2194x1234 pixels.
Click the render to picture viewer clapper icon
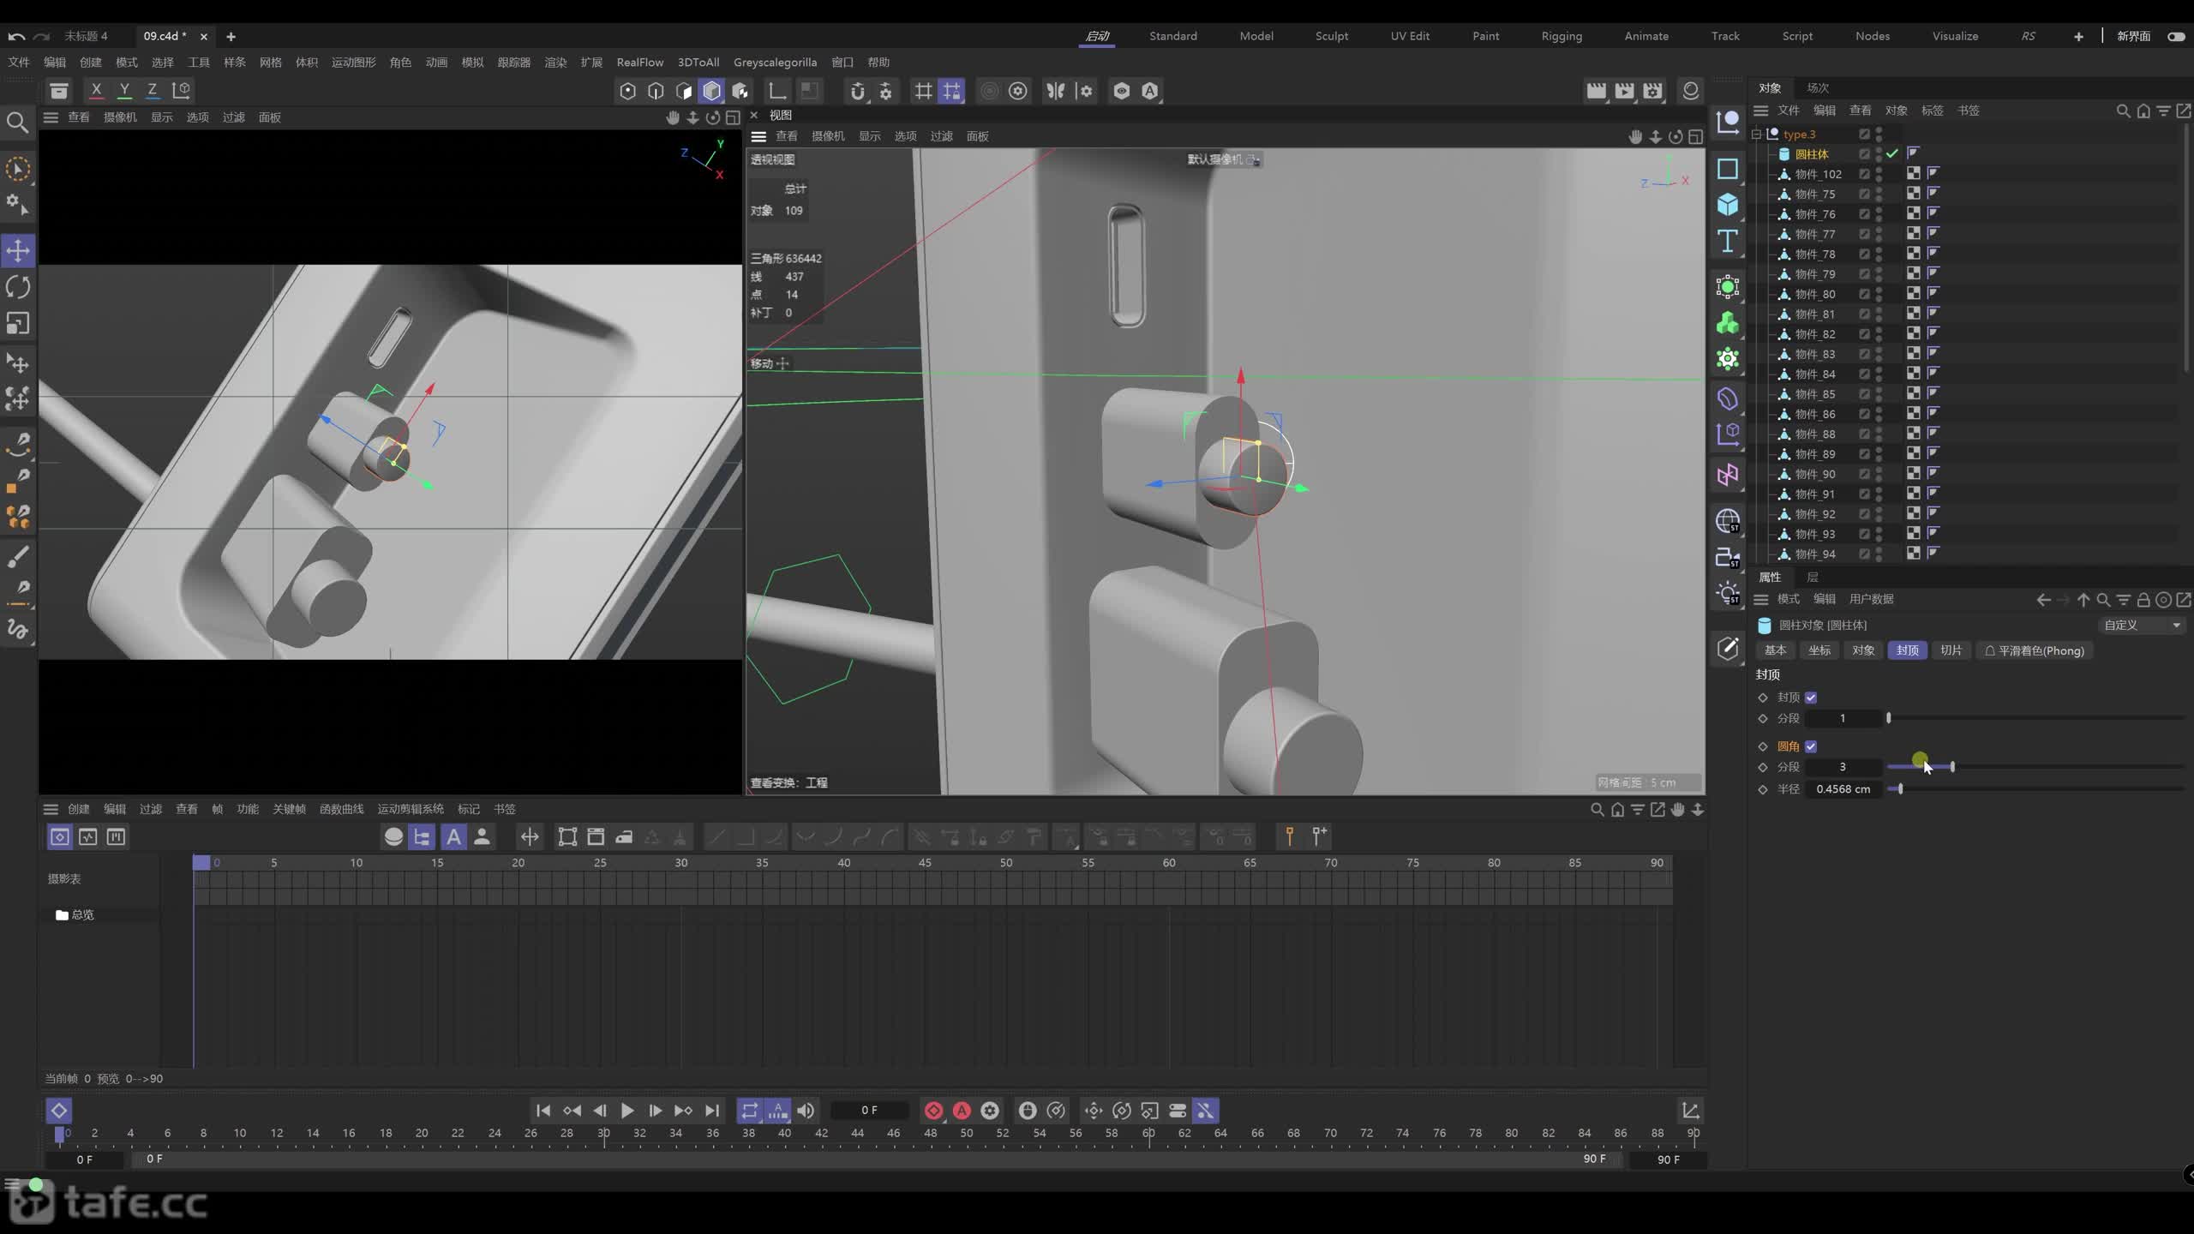pyautogui.click(x=1624, y=91)
